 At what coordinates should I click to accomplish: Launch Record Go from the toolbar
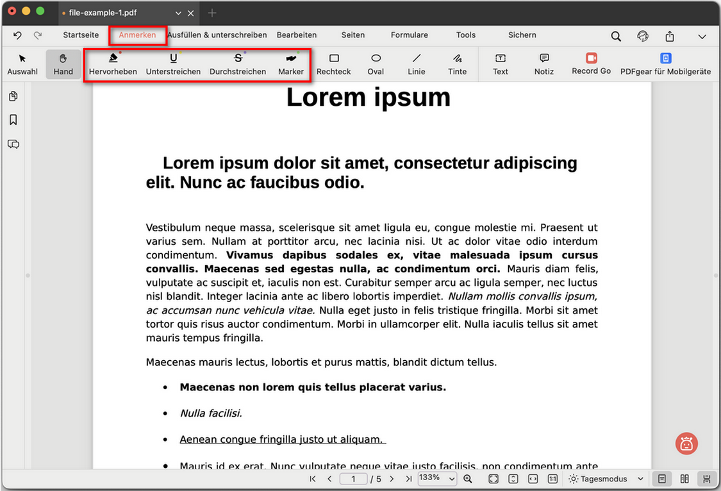coord(591,64)
